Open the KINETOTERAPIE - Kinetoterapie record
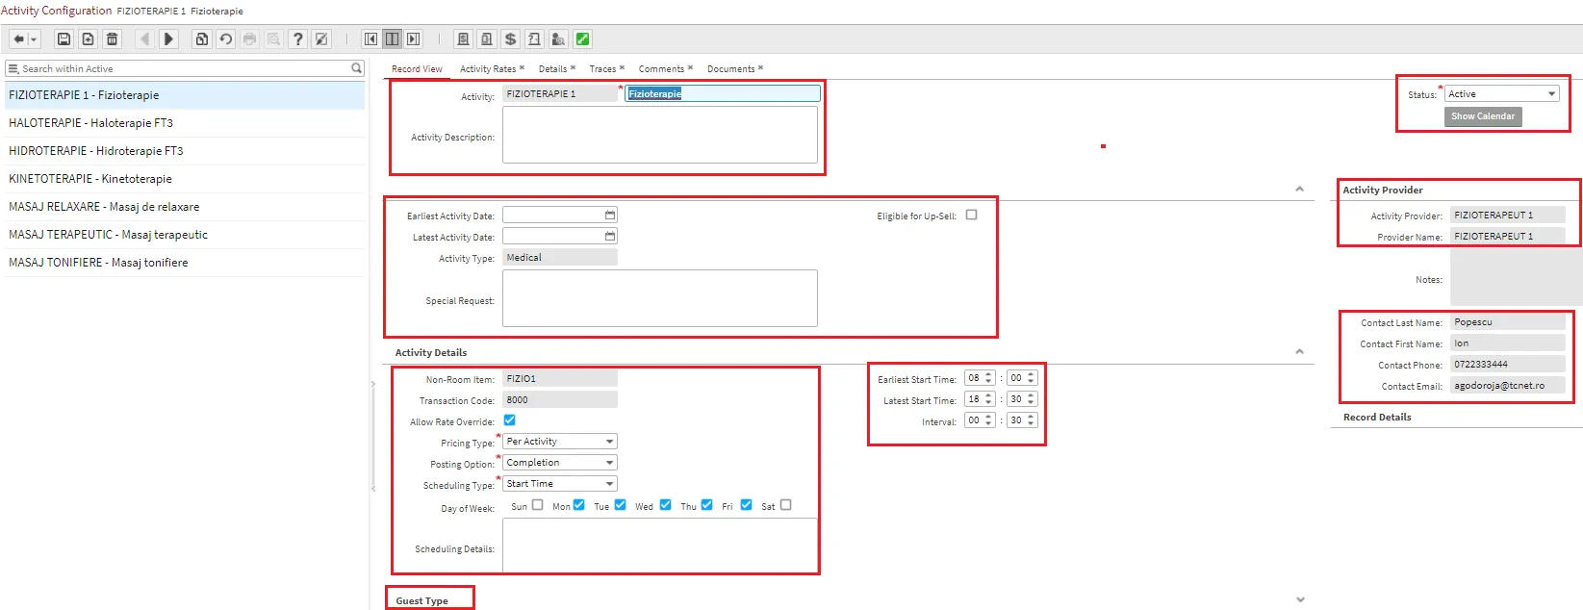The height and width of the screenshot is (610, 1583). click(185, 179)
